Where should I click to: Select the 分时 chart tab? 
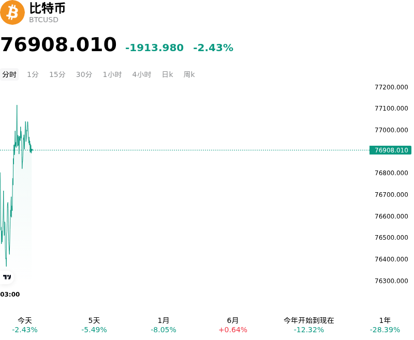tap(9, 74)
